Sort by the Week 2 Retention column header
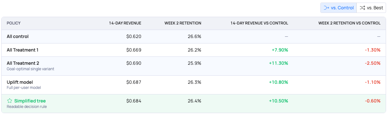Screen dimensions: 387x116 pos(183,23)
